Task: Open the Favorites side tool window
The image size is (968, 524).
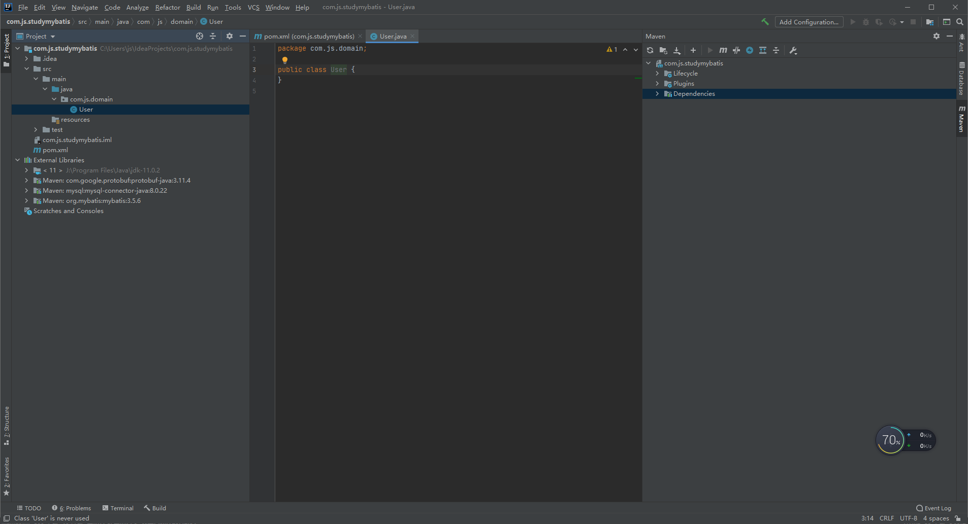Action: coord(6,477)
